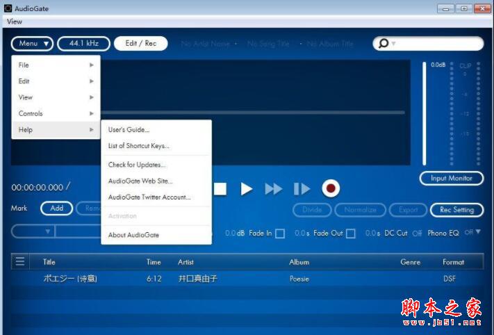
Task: Sort by Time column header
Action: pos(154,262)
